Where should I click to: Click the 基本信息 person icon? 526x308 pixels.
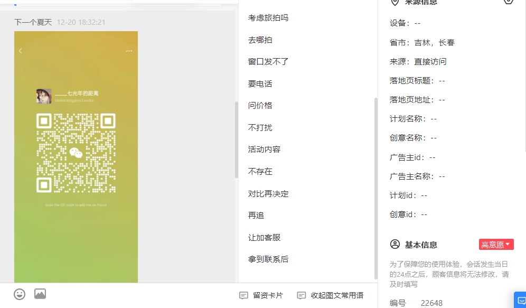point(395,244)
